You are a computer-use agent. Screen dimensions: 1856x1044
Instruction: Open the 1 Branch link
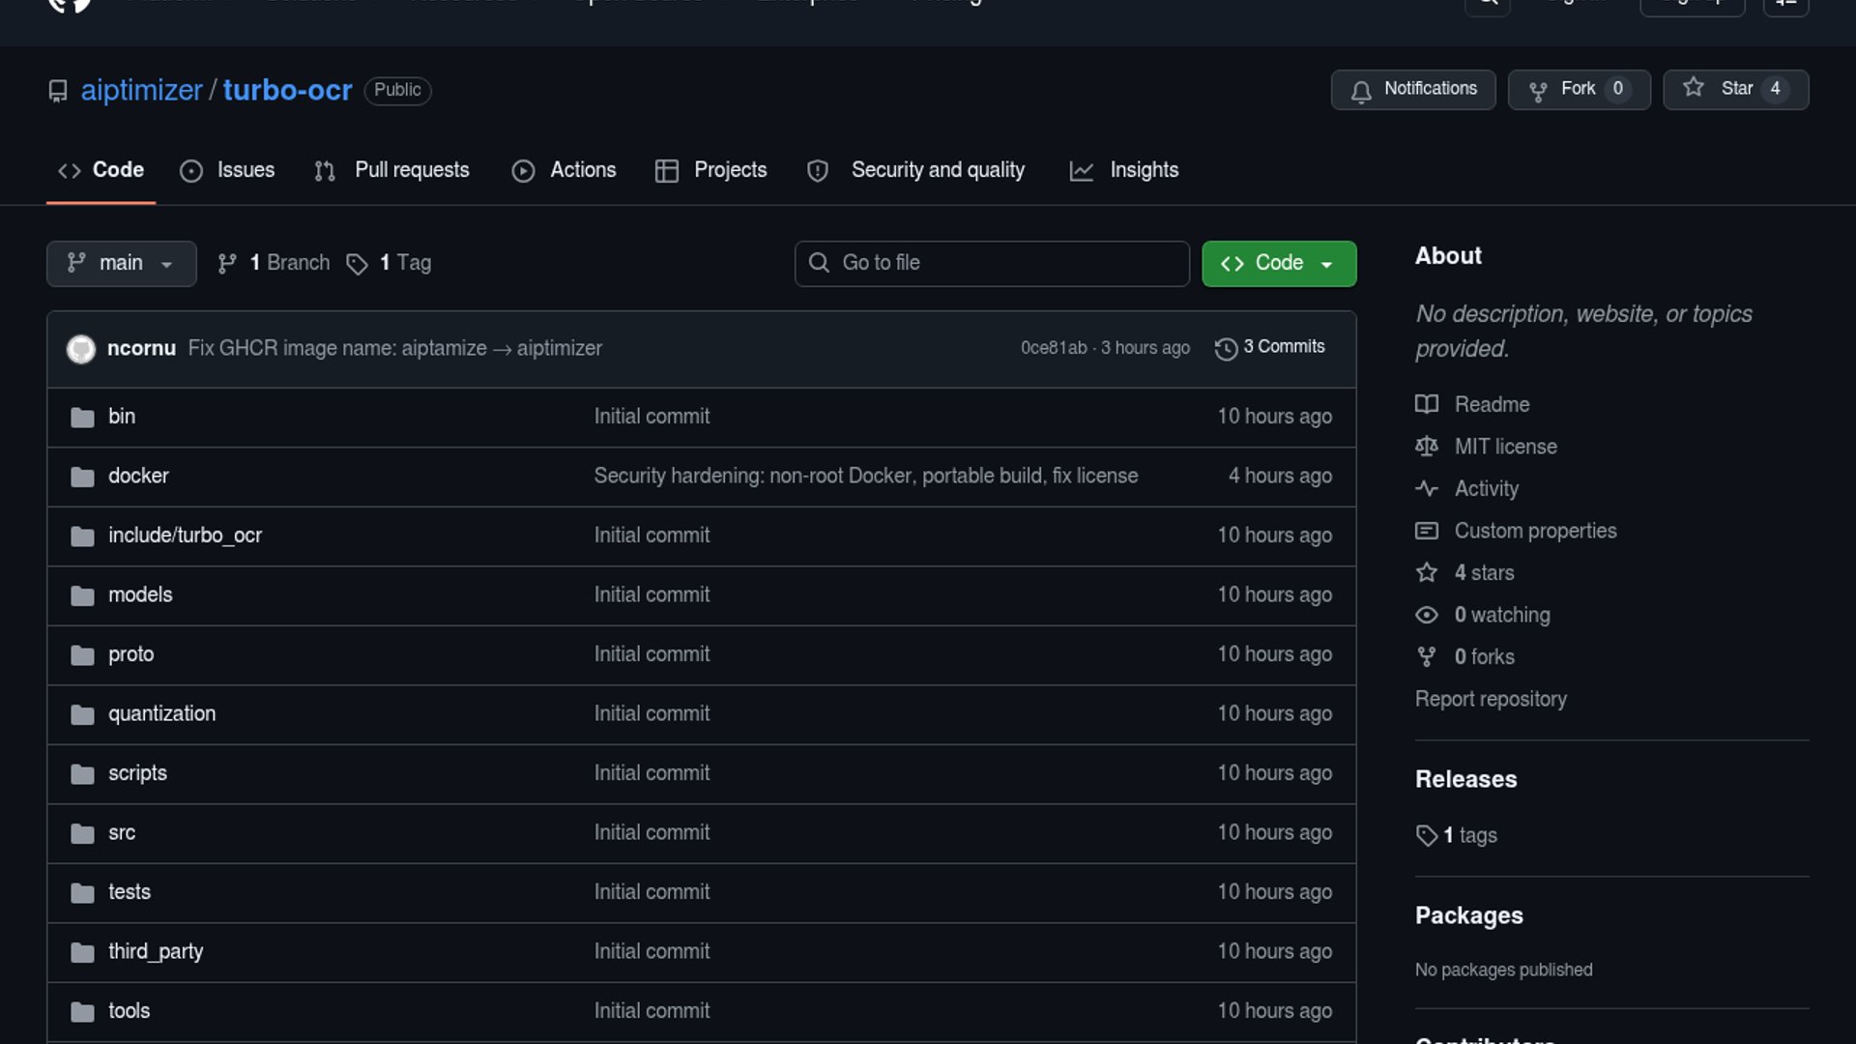tap(274, 263)
